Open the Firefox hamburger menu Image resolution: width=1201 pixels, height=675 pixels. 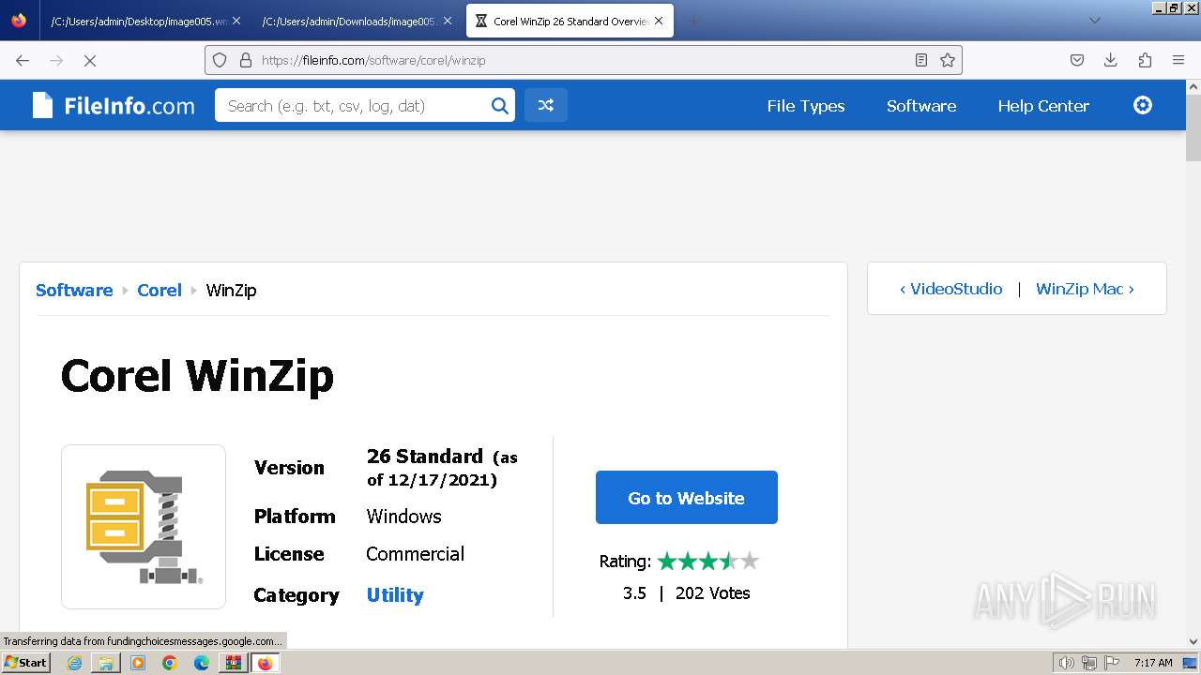[x=1178, y=60]
